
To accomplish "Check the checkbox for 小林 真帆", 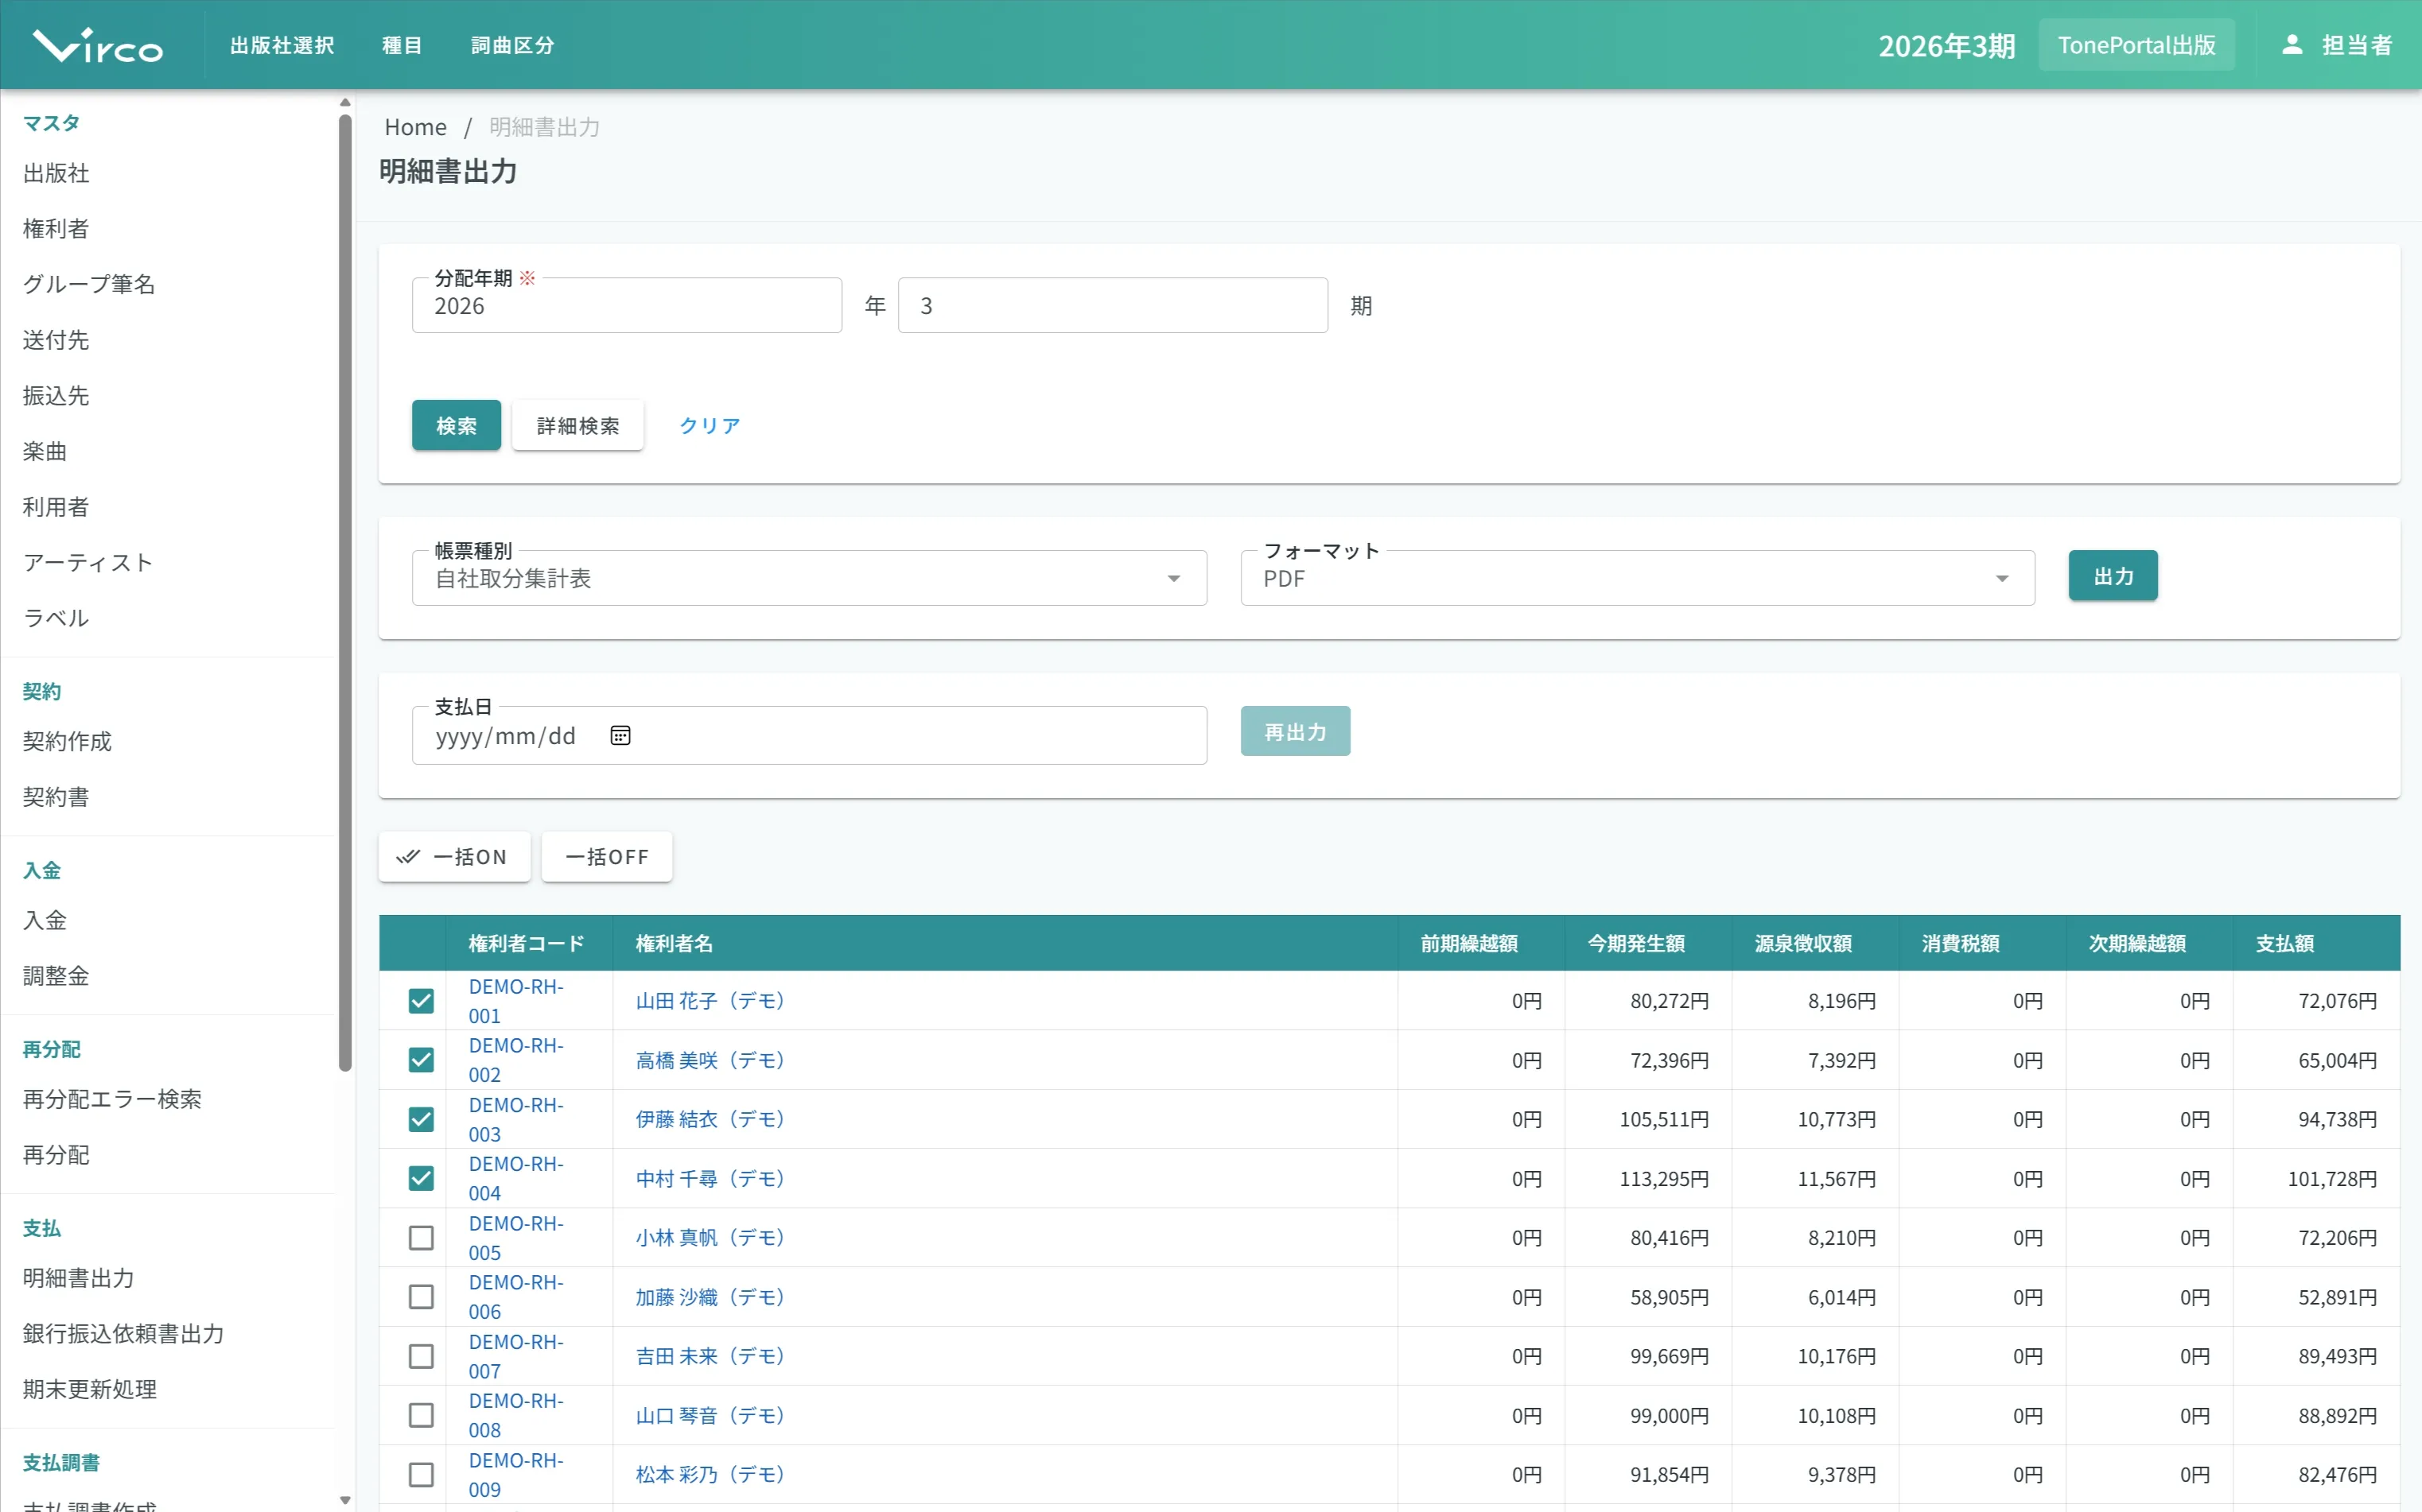I will tap(422, 1238).
